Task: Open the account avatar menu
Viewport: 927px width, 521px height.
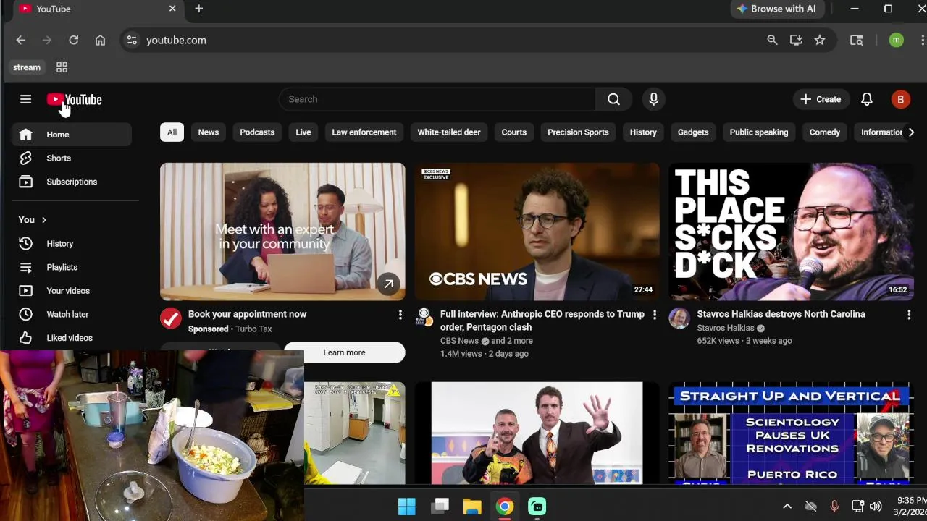Action: (900, 100)
